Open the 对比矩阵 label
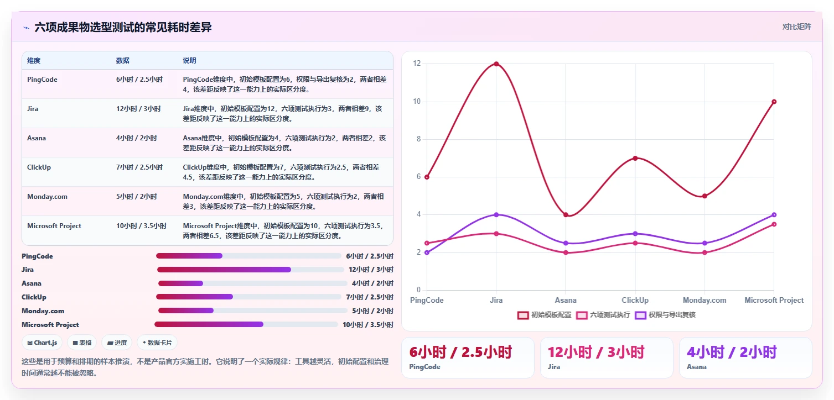The height and width of the screenshot is (400, 834). (796, 27)
